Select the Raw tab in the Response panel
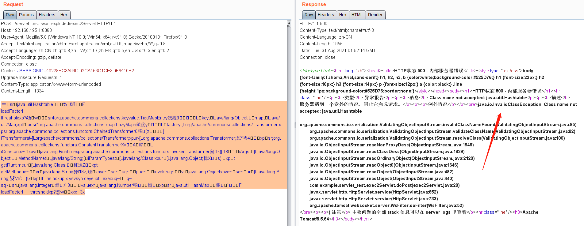This screenshot has width=584, height=226. coord(309,15)
